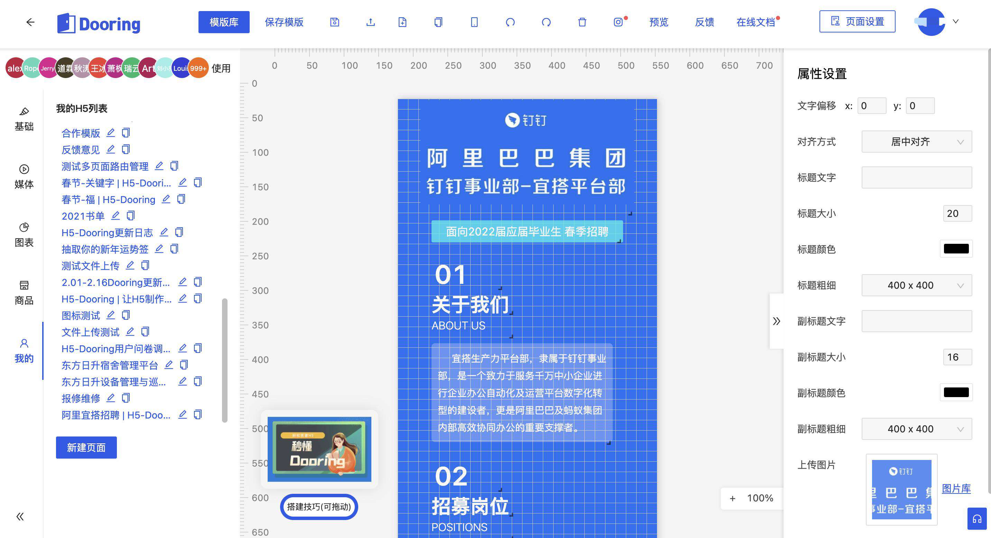The height and width of the screenshot is (538, 991).
Task: Click 反馈 in the toolbar
Action: point(704,22)
